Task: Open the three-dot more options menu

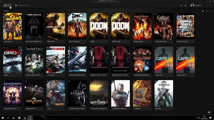Action: pyautogui.click(x=211, y=11)
